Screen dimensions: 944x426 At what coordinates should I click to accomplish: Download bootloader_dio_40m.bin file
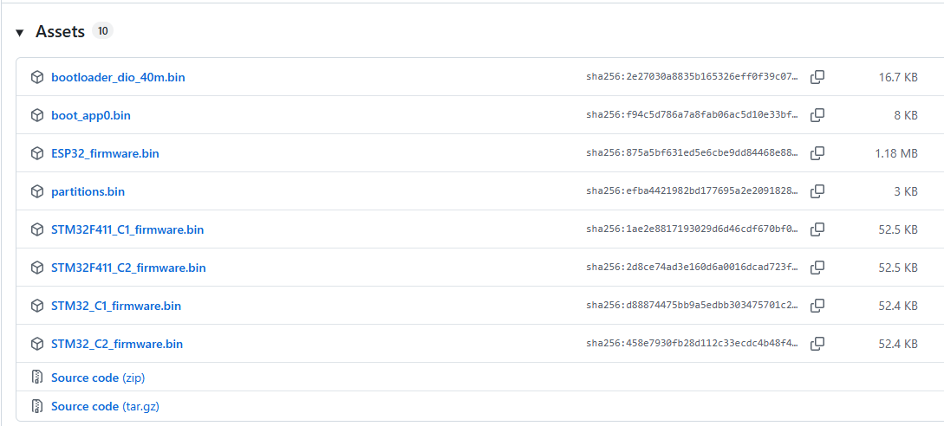[x=118, y=77]
